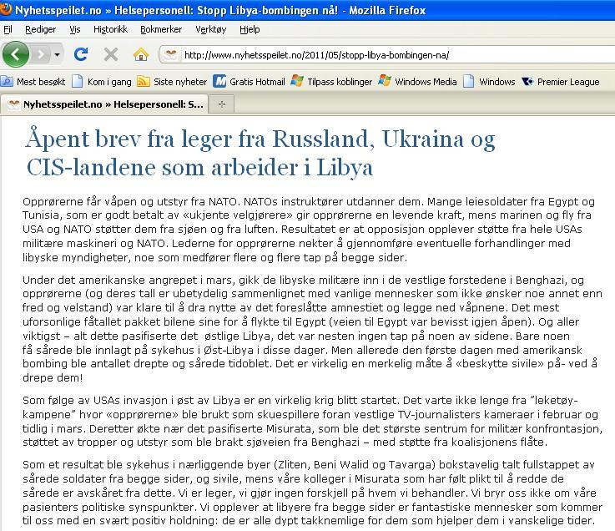Click the greyed Forward navigation arrow
This screenshot has height=531, width=615.
40,54
